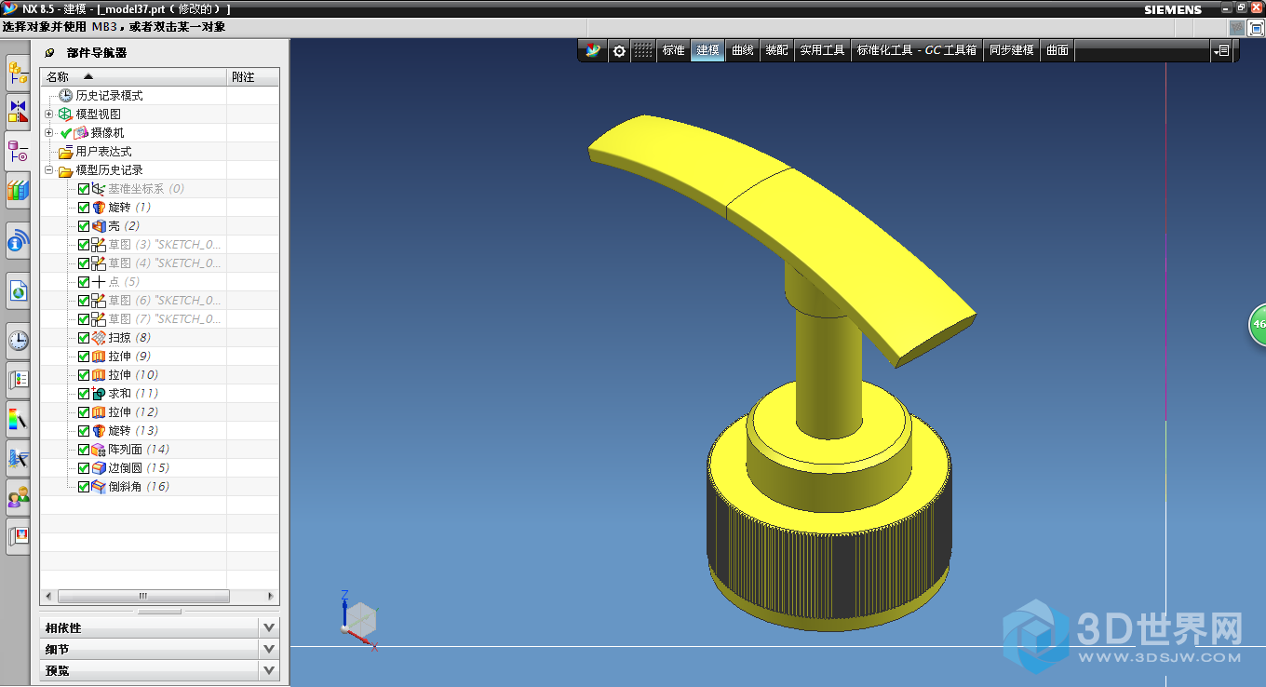Open the Process Studio sidebar tab
1266x687 pixels.
[x=18, y=457]
